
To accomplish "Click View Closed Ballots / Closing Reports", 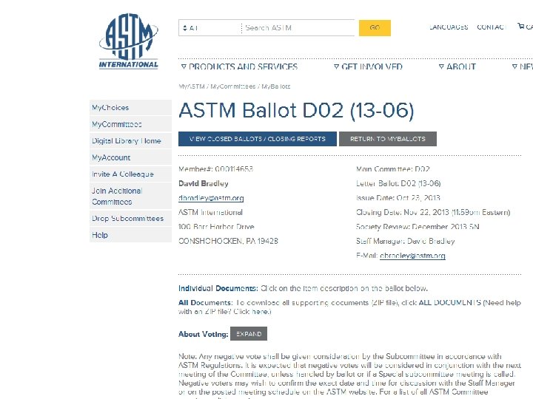I will [x=257, y=139].
